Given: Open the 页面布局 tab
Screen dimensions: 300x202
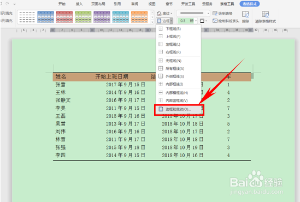Looking at the screenshot, I should (x=98, y=4).
